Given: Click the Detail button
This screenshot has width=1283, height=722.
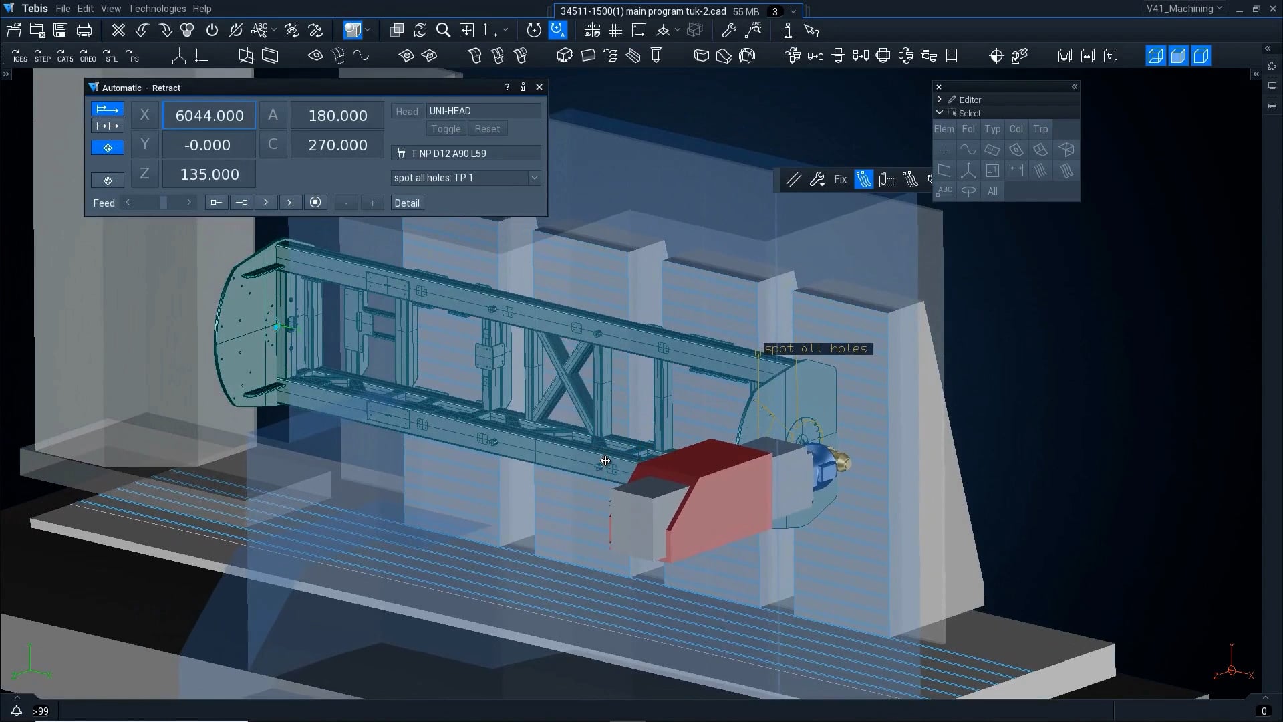Looking at the screenshot, I should (x=406, y=203).
